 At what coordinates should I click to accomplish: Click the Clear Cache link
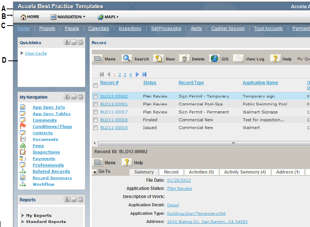[36, 53]
